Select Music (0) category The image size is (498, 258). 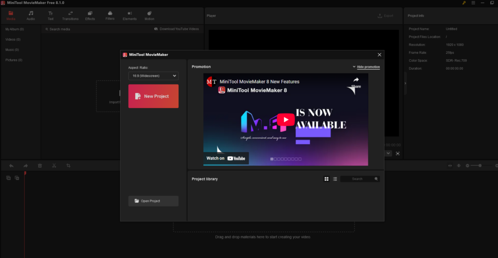(x=12, y=49)
